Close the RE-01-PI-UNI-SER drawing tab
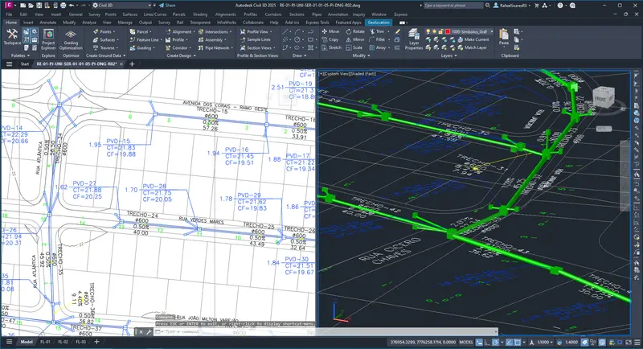 pyautogui.click(x=121, y=64)
